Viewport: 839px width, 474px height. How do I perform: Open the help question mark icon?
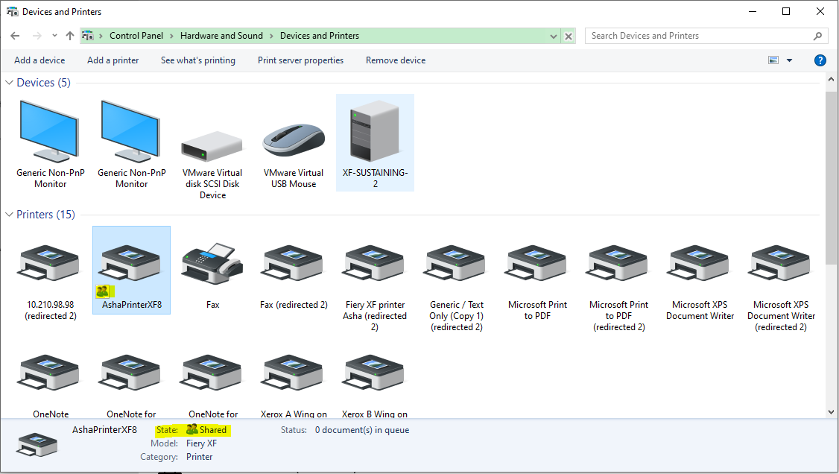[820, 60]
